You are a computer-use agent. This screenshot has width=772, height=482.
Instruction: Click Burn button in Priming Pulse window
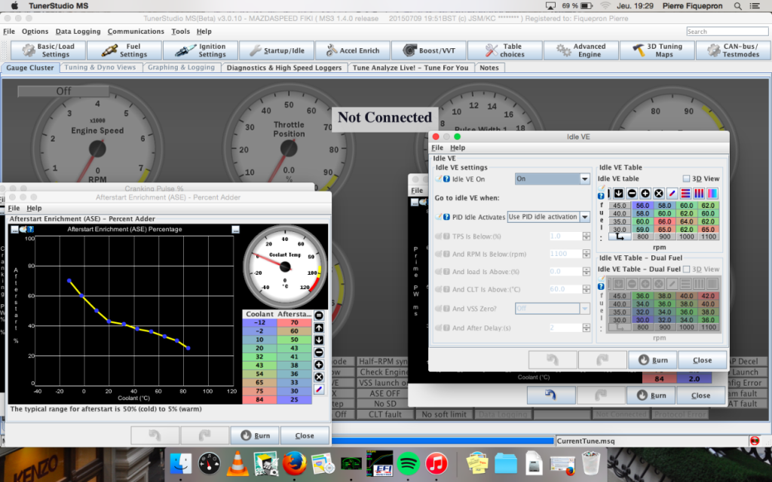click(x=651, y=395)
